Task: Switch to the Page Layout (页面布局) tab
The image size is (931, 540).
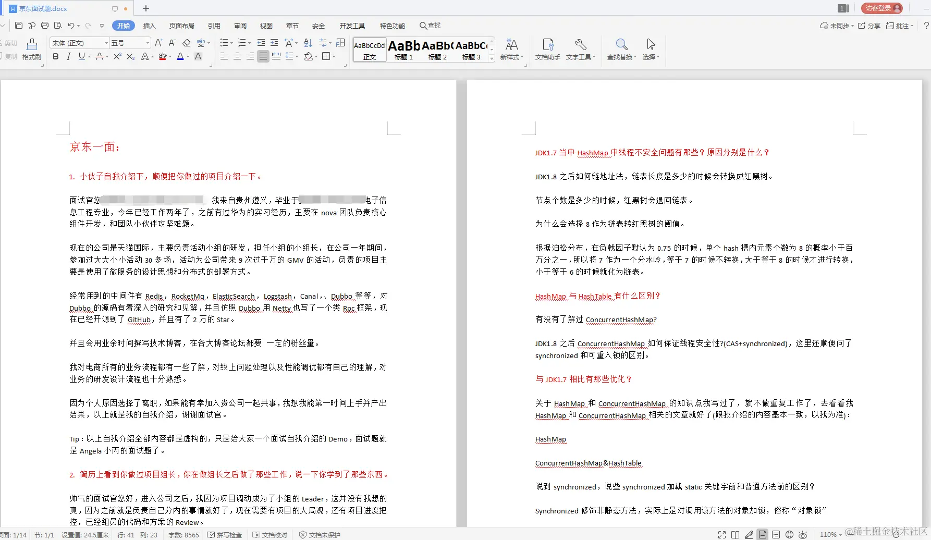Action: (x=182, y=26)
